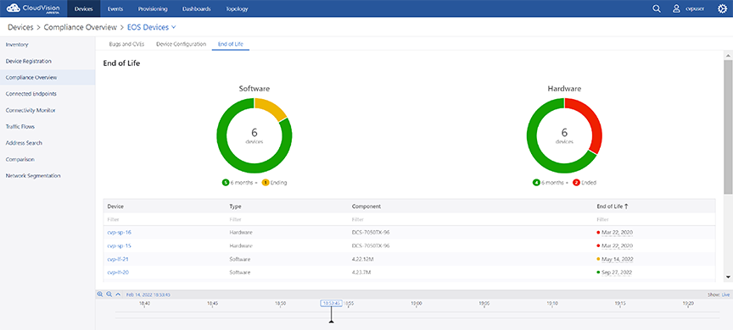
Task: Open the Provisioning top menu
Action: pyautogui.click(x=154, y=8)
